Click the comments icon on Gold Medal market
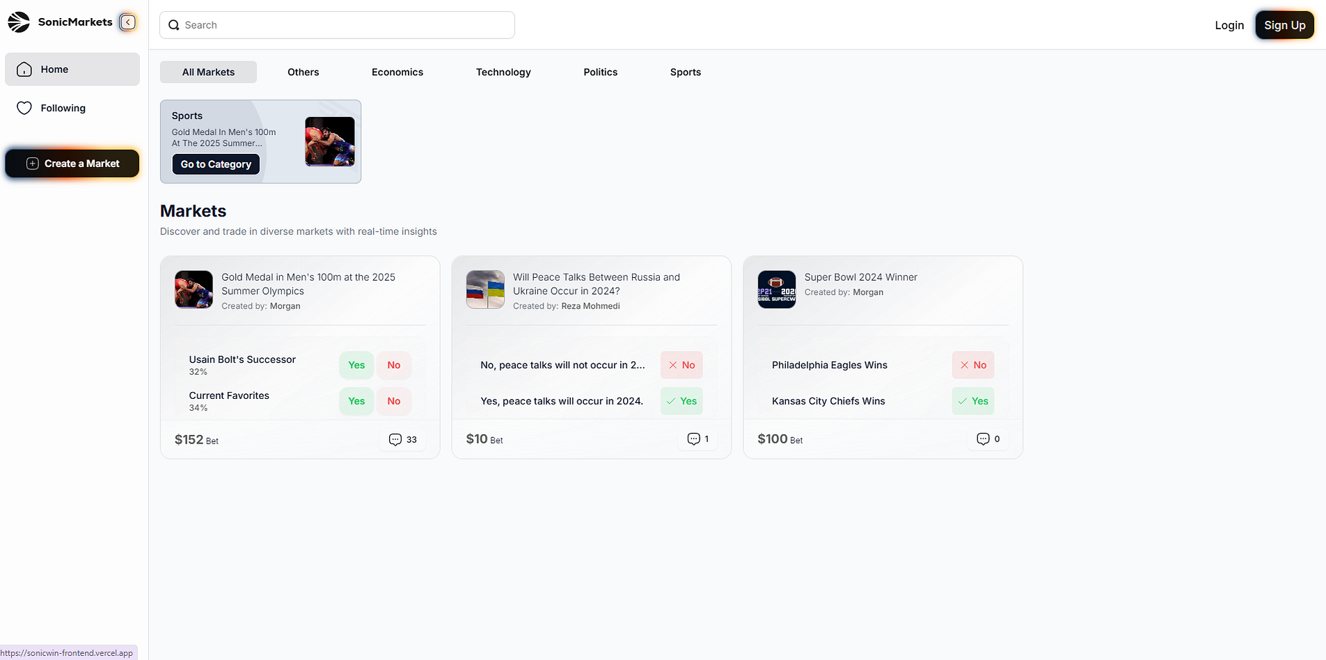This screenshot has width=1326, height=660. (x=395, y=440)
